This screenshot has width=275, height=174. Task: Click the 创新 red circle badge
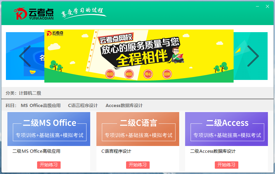coord(167,74)
